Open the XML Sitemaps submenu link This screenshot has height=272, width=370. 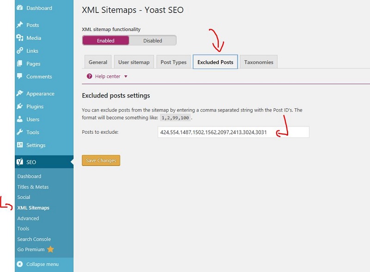[x=33, y=208]
